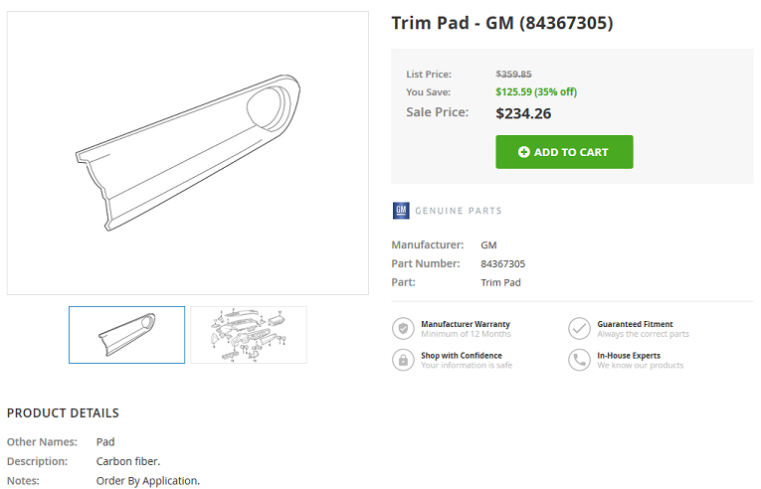This screenshot has height=489, width=761.
Task: Click the Shop with Confidence lock icon
Action: [x=403, y=360]
